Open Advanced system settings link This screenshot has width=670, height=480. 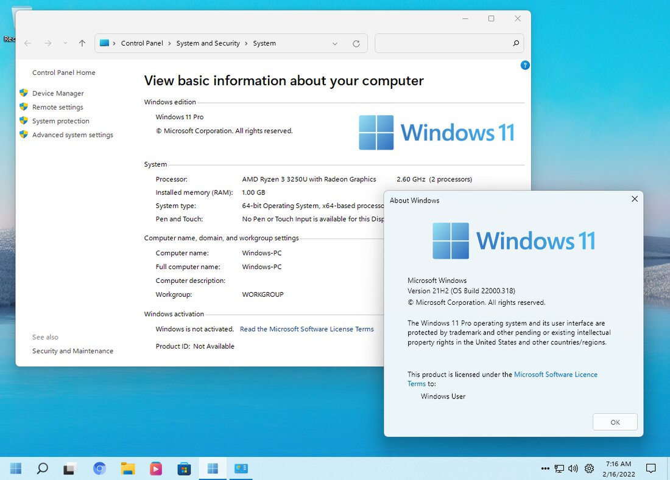pos(72,135)
